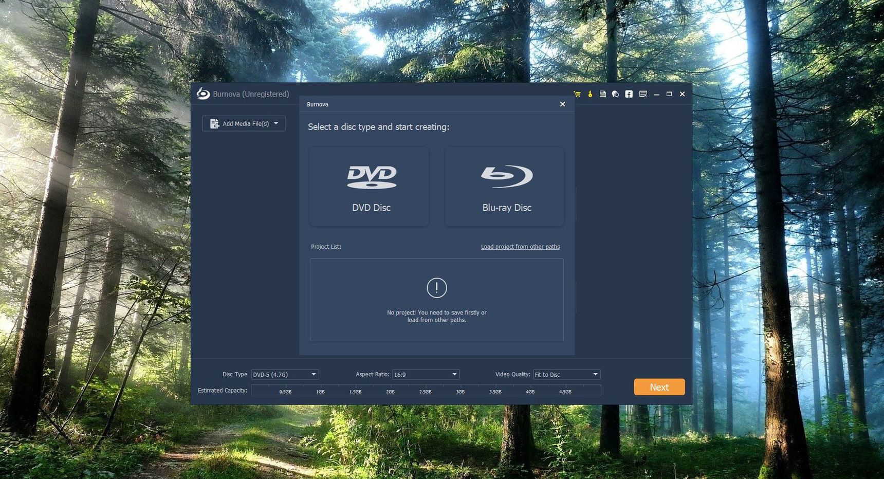Open the Video Quality Fit to Disc dropdown

click(566, 375)
